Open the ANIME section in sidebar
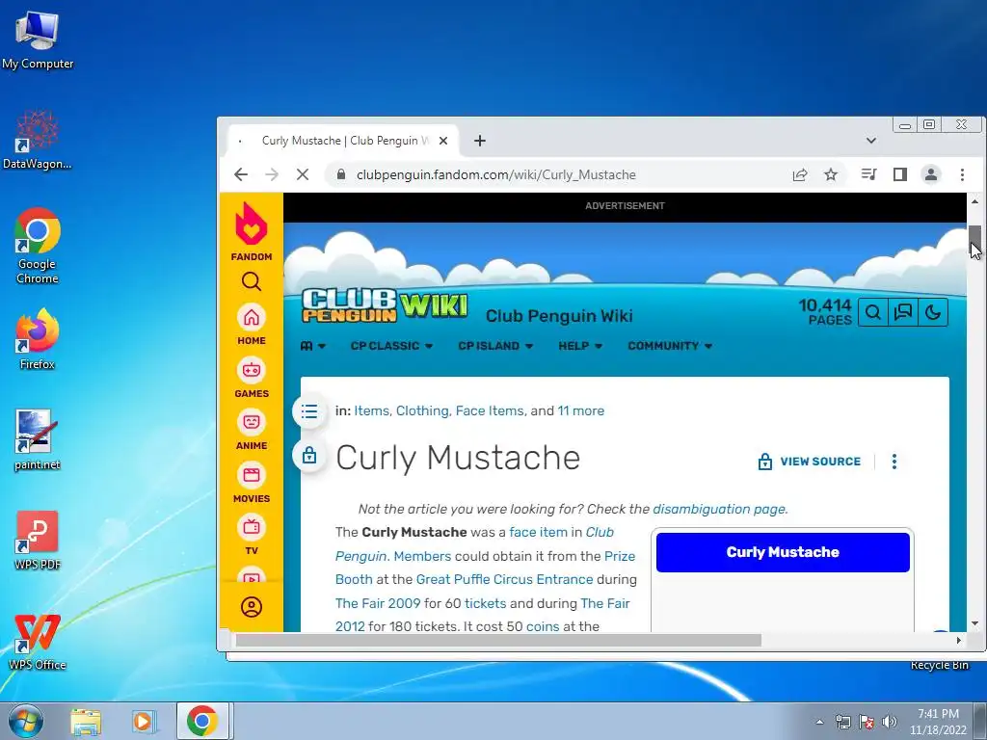This screenshot has width=987, height=740. (x=252, y=430)
